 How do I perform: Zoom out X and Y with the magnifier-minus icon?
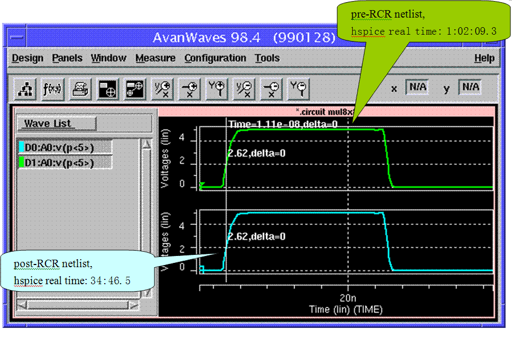[244, 89]
